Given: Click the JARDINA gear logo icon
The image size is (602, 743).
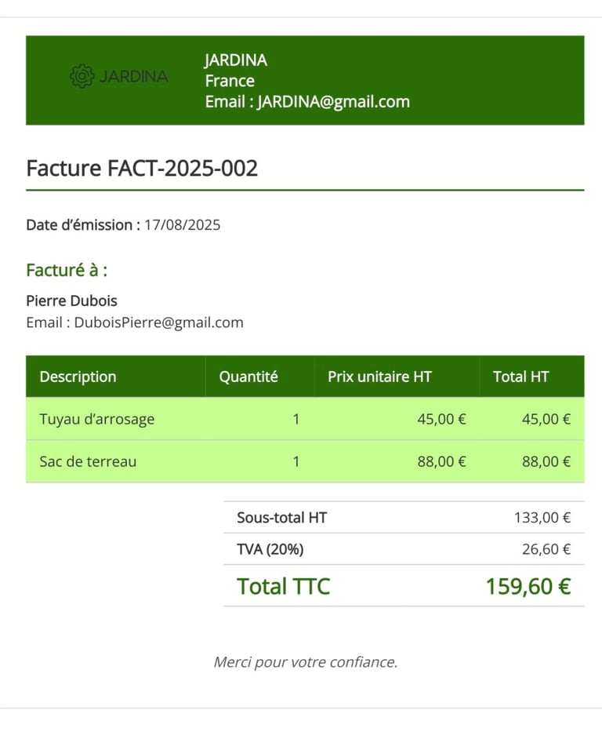Looking at the screenshot, I should 82,76.
